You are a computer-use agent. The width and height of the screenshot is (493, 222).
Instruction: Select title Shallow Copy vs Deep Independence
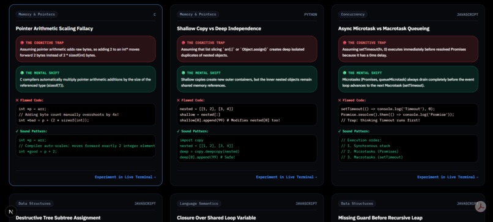pos(219,29)
